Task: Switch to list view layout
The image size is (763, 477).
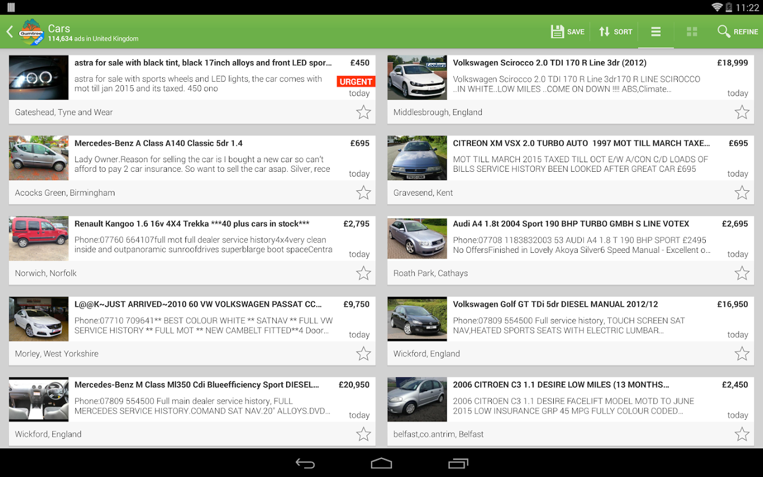Action: click(656, 32)
